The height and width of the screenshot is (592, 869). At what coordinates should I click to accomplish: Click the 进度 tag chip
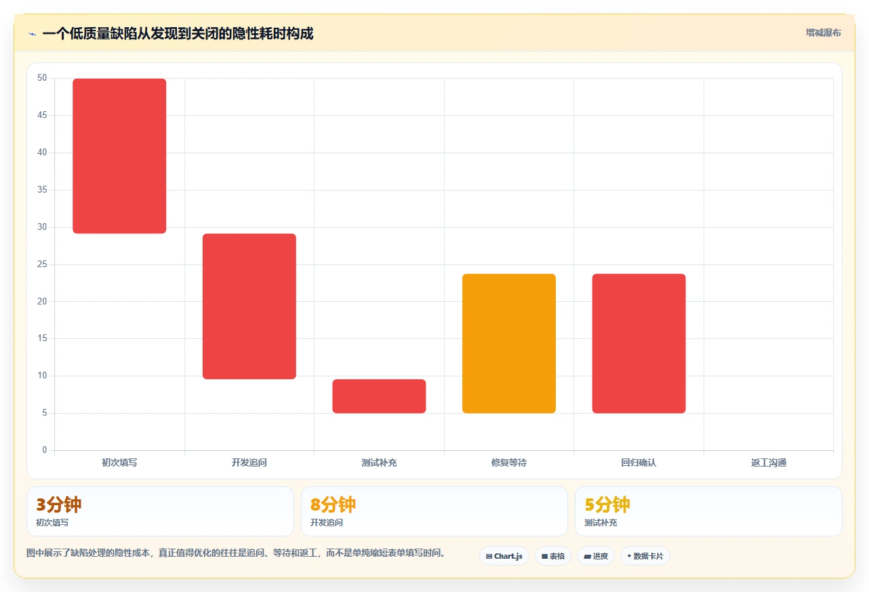(596, 556)
